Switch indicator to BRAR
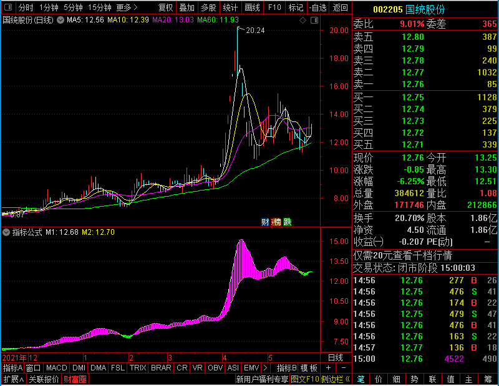This screenshot has height=386, width=499. point(161,368)
